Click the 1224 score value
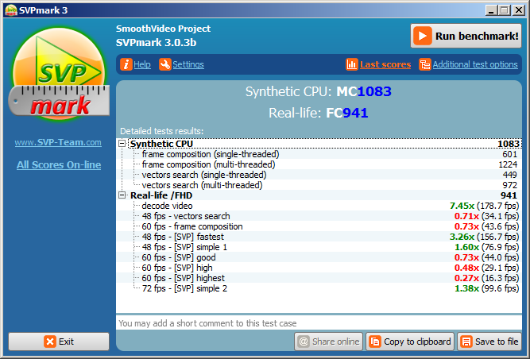The height and width of the screenshot is (359, 530). tap(508, 164)
